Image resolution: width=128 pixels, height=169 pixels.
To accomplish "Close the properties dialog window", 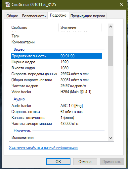I will (121, 5).
